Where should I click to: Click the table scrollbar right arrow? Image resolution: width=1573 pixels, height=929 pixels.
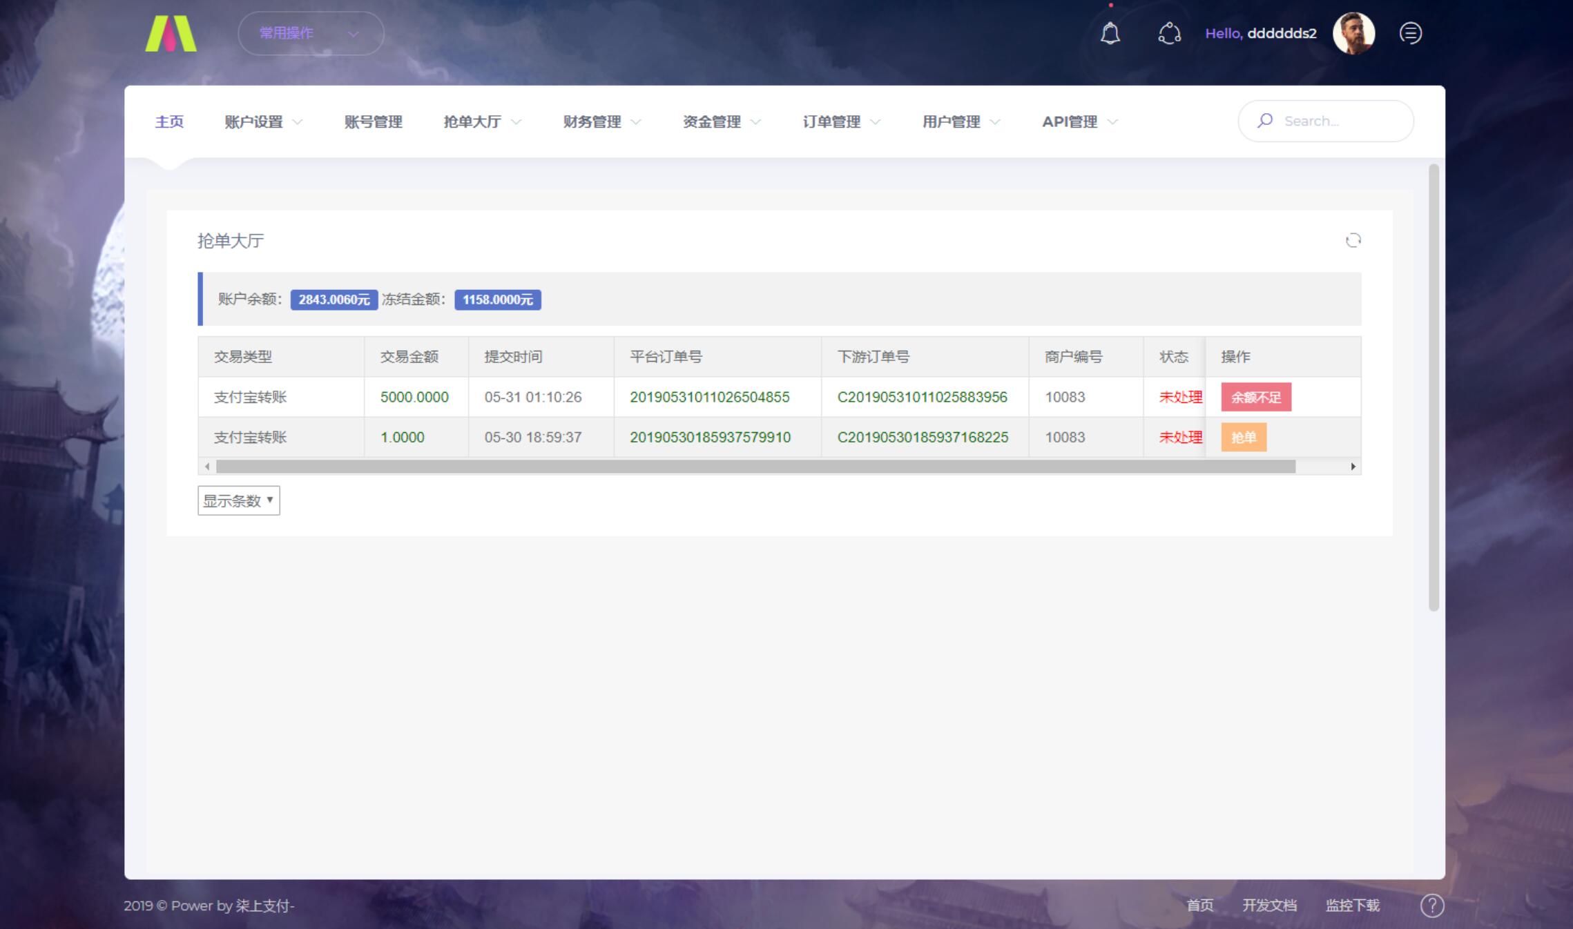point(1353,467)
